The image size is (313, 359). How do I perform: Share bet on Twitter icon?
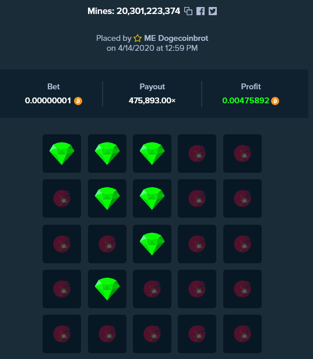[213, 11]
